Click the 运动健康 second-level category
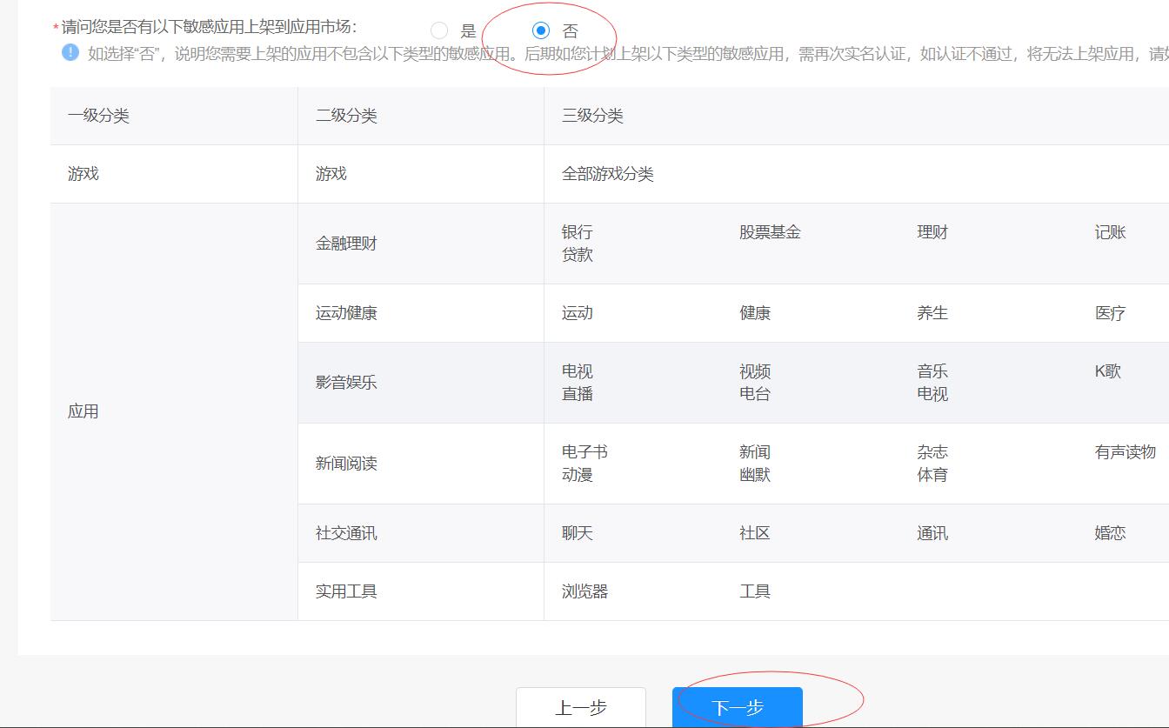Image resolution: width=1169 pixels, height=728 pixels. (x=346, y=313)
